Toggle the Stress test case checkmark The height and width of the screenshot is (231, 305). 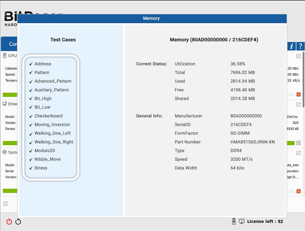pos(31,168)
